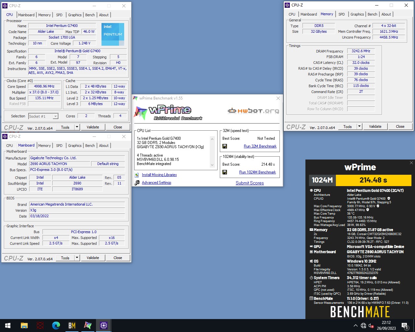Screen dimensions: 415x332
Task: Click save icon beside 1024M benchmark
Action: click(225, 172)
